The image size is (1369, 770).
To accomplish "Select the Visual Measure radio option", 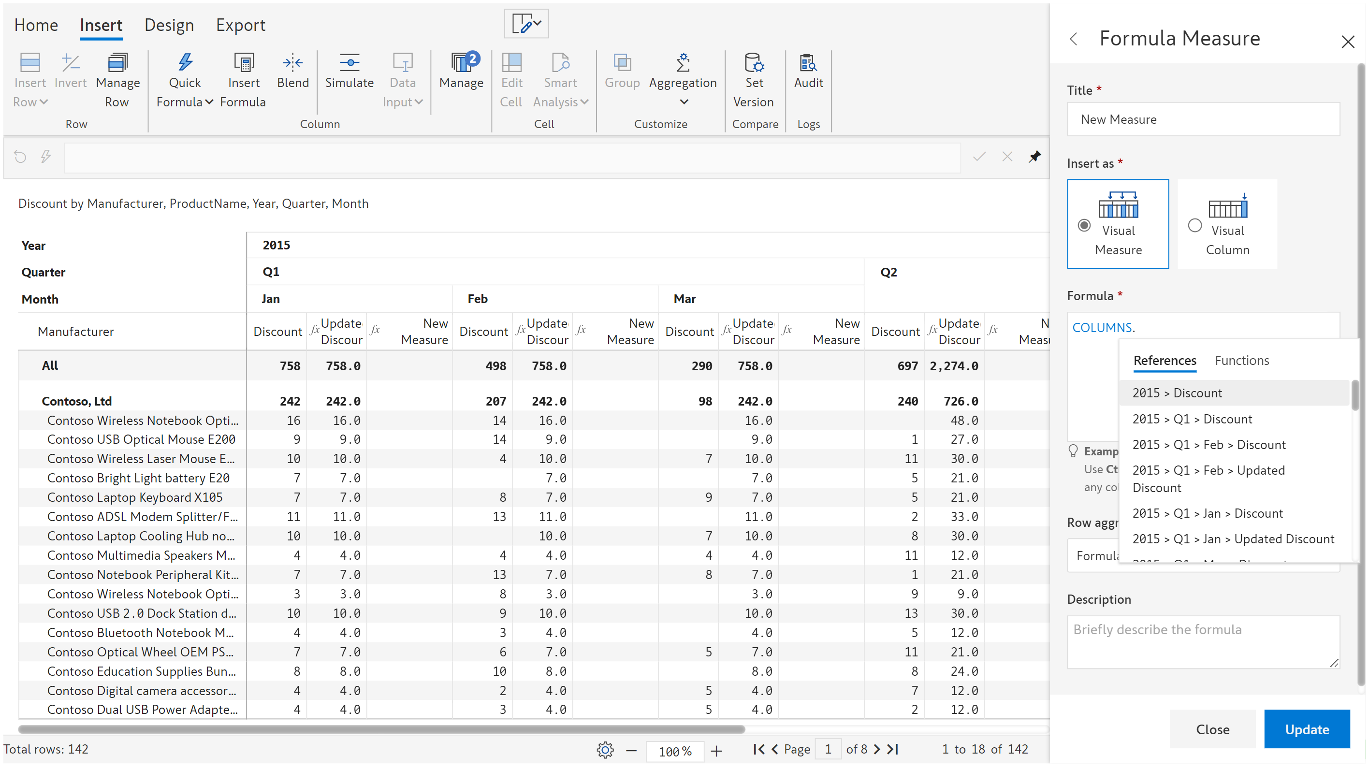I will 1084,225.
